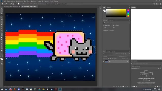Expand the View by type dropdown

[x=136, y=68]
